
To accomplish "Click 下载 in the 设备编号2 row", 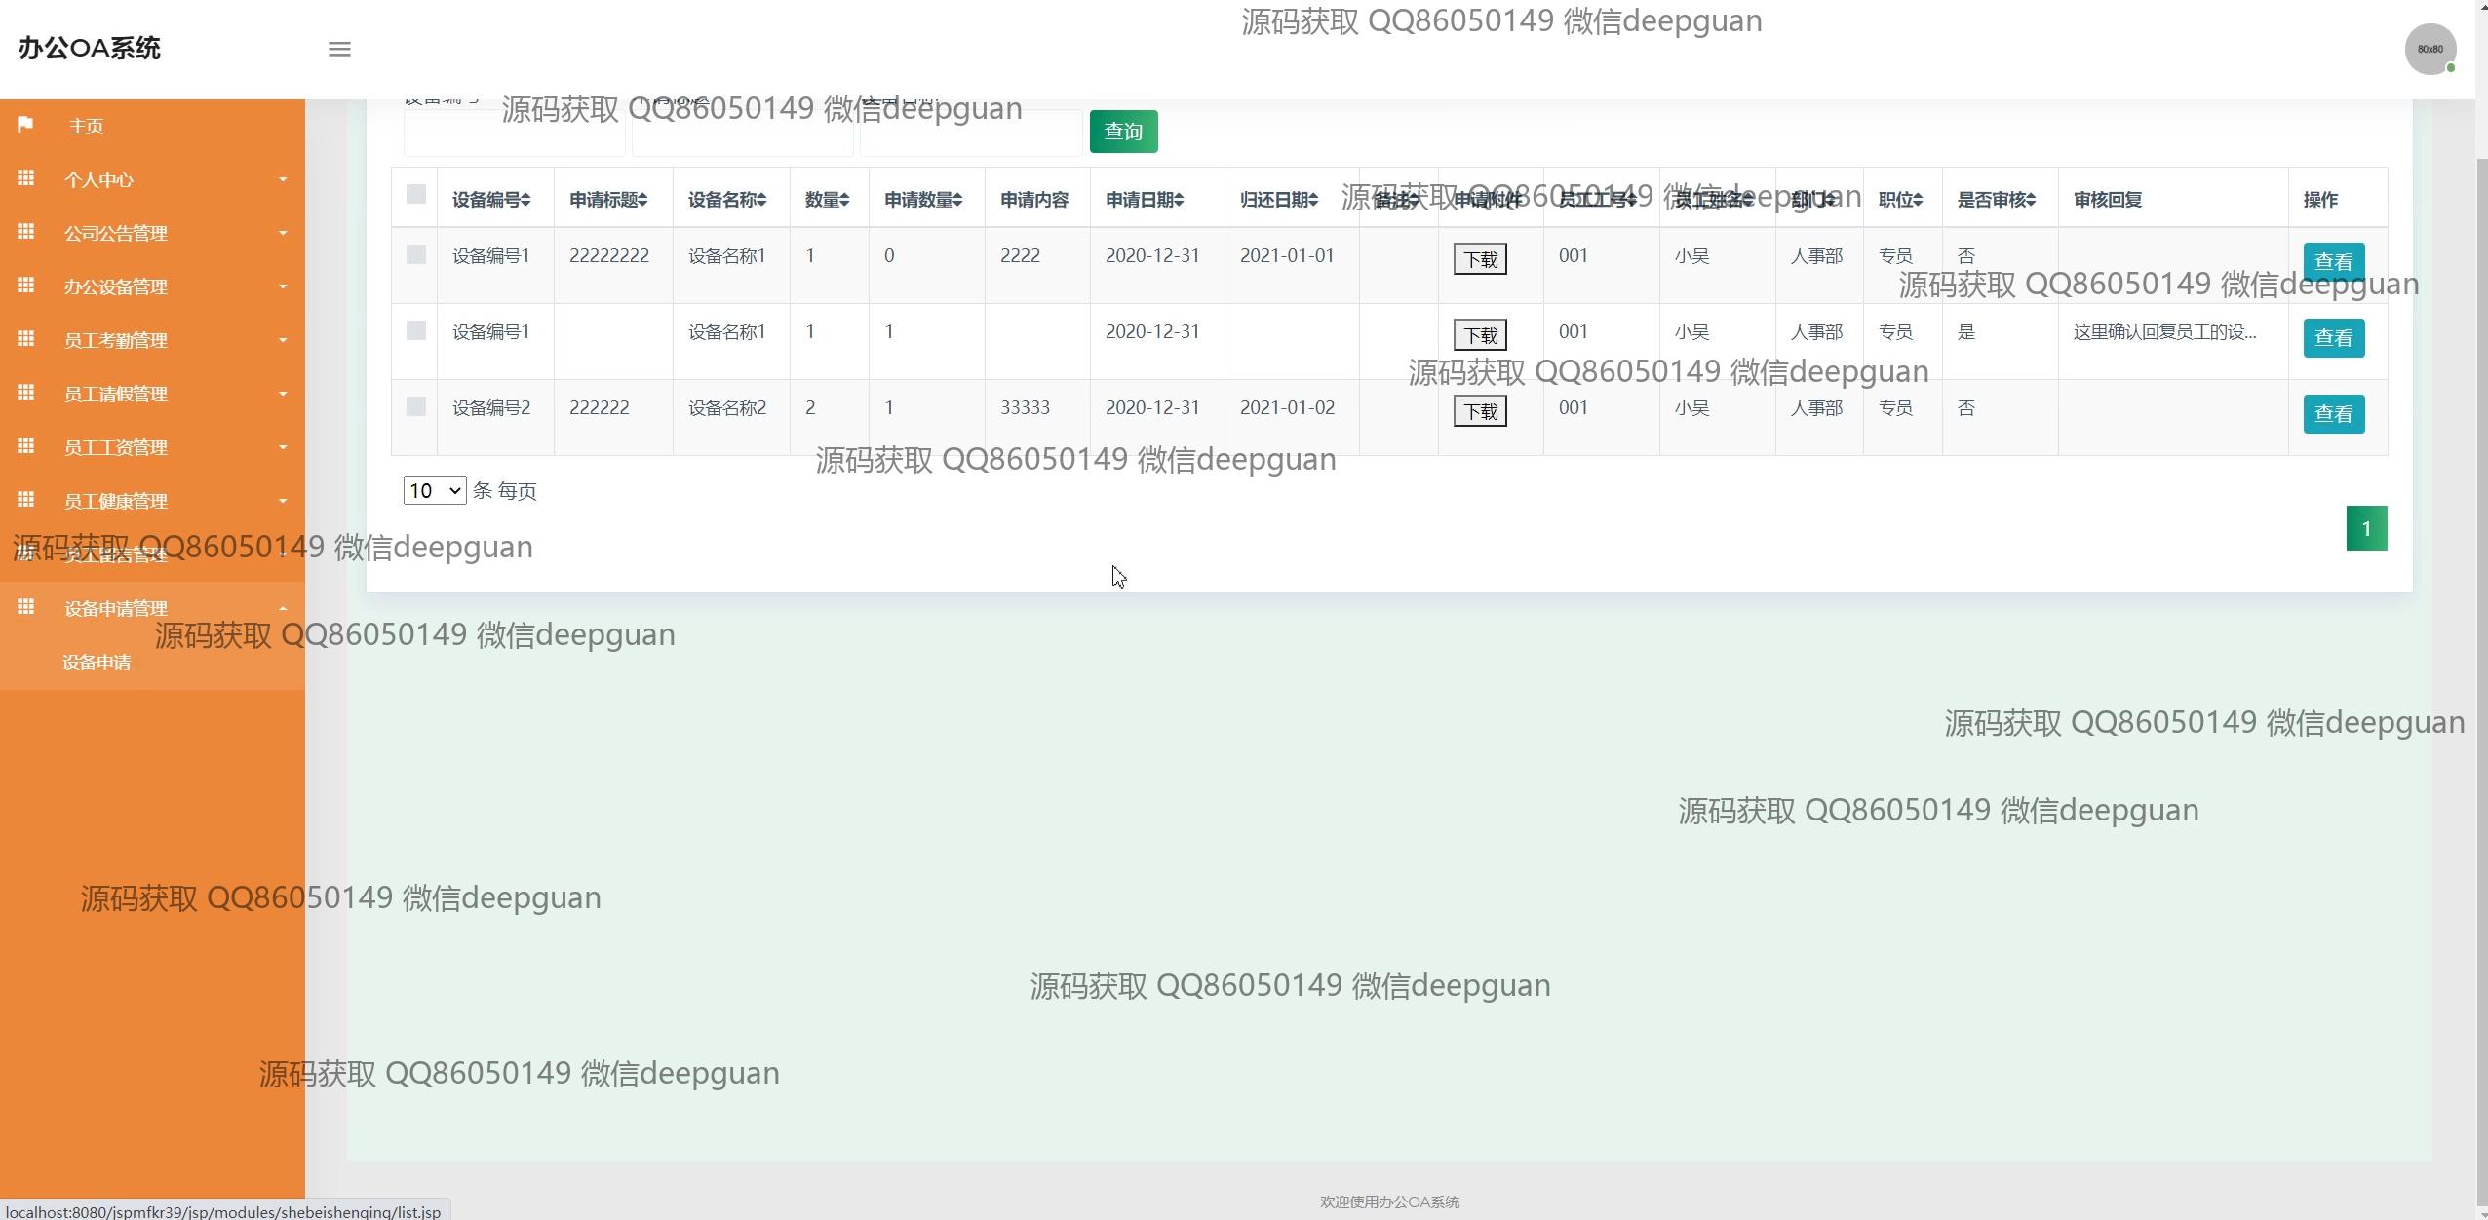I will point(1479,412).
